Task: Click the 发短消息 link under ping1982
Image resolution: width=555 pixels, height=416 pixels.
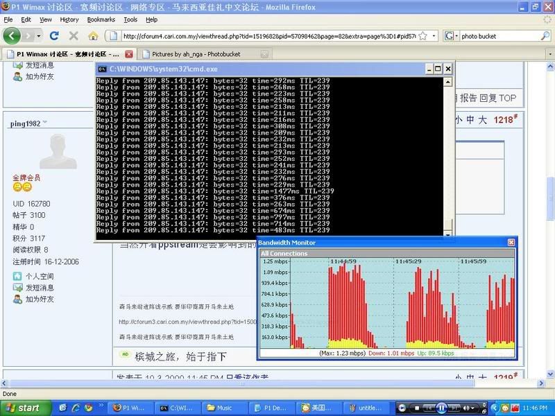Action: [41, 288]
